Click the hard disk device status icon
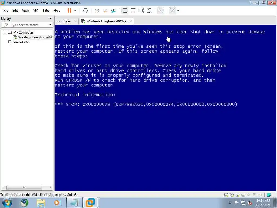The width and height of the screenshot is (277, 208). [x=226, y=195]
